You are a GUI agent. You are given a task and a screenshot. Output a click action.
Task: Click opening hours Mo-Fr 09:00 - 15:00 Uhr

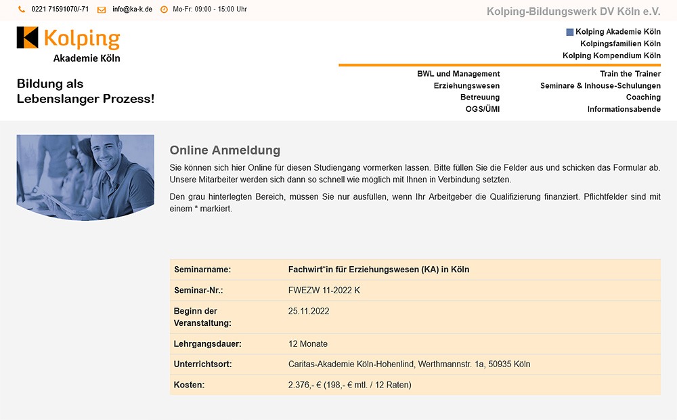(210, 9)
